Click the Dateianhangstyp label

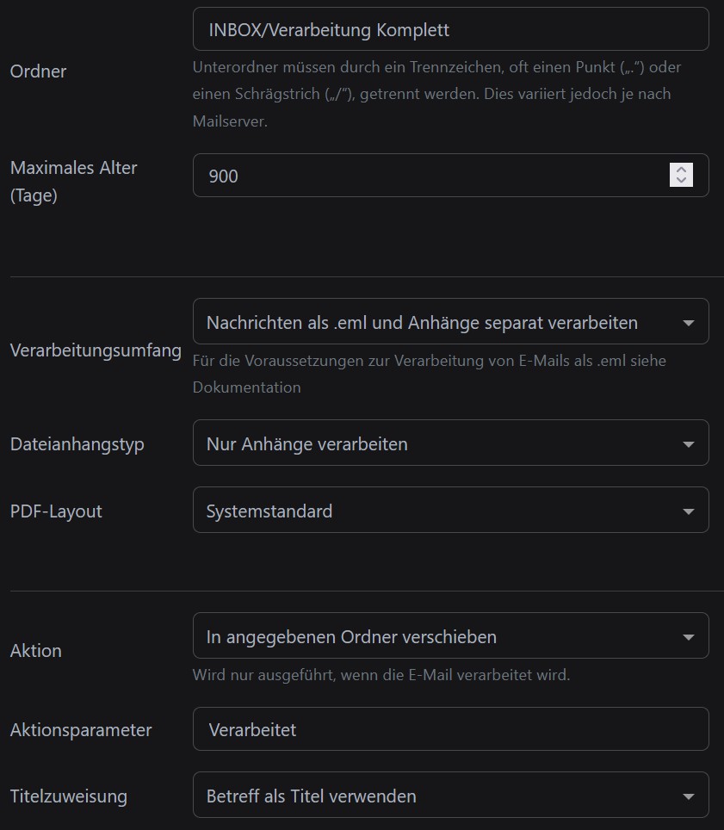77,444
